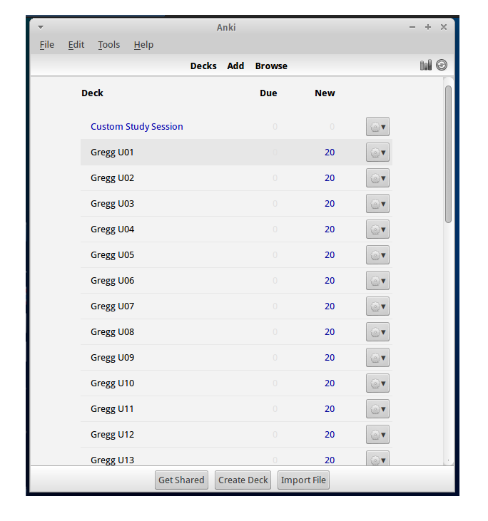The width and height of the screenshot is (488, 521).
Task: Click Add to create a card
Action: pyautogui.click(x=235, y=66)
